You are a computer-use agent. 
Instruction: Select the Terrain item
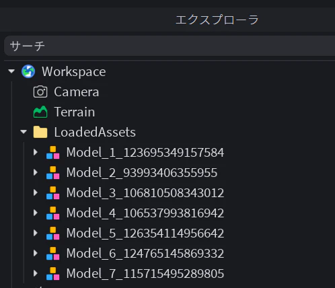75,112
